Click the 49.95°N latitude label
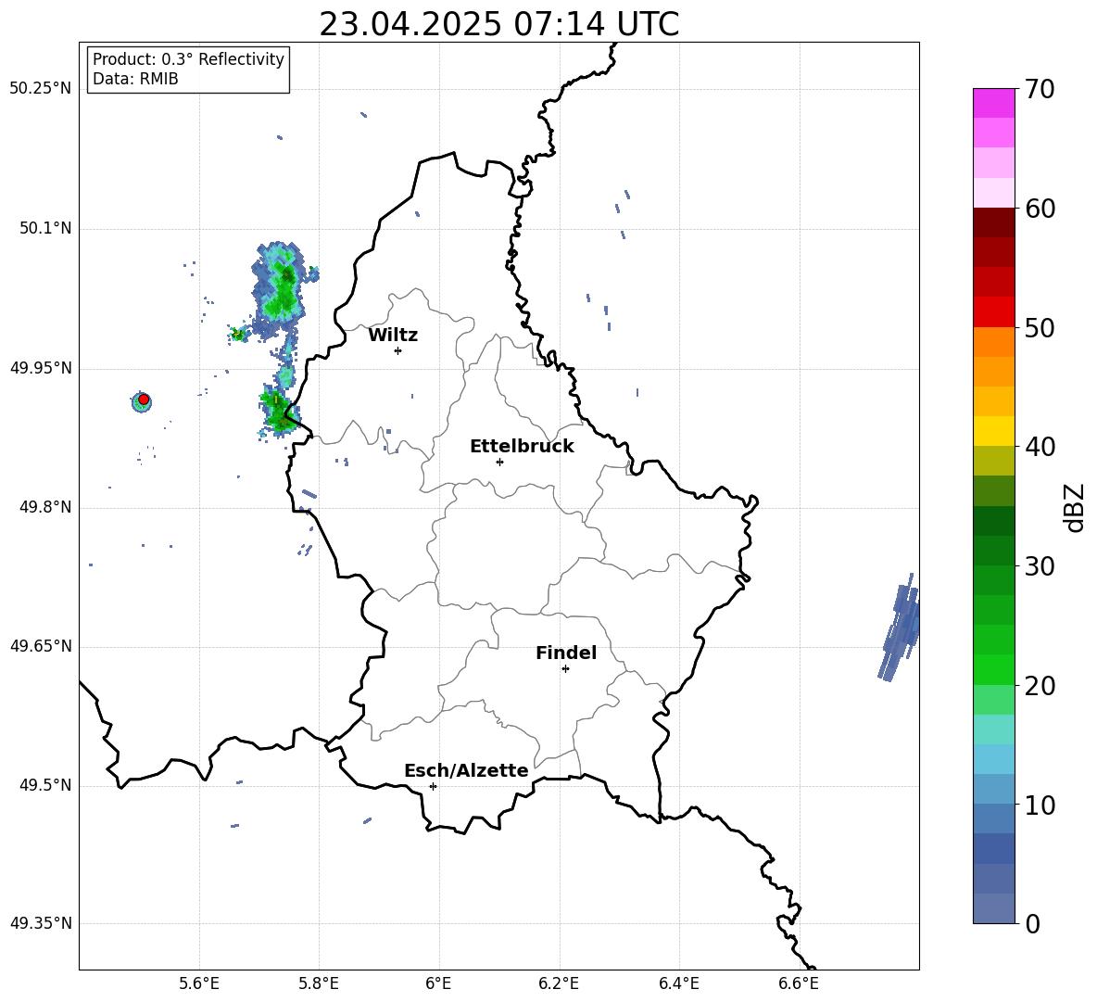Viewport: 1097px width, 1002px height. point(41,369)
